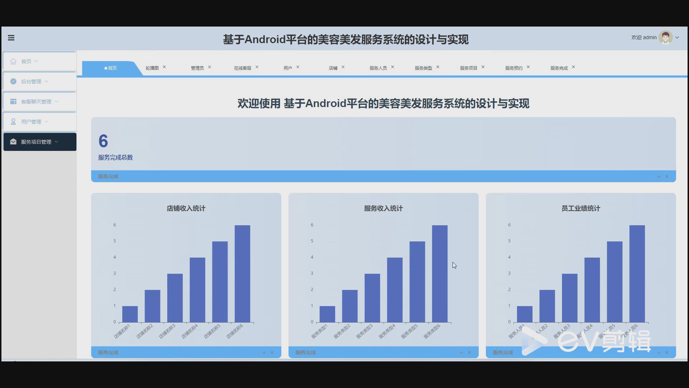The image size is (689, 388).
Task: Collapse the 首页 sidebar section
Action: point(36,61)
